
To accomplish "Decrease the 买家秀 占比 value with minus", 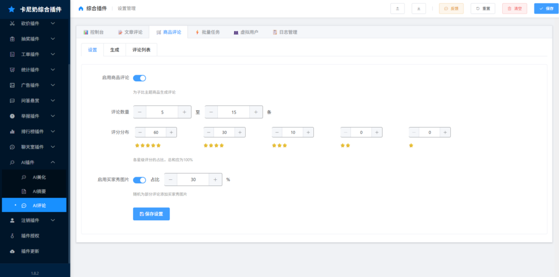I will [171, 179].
